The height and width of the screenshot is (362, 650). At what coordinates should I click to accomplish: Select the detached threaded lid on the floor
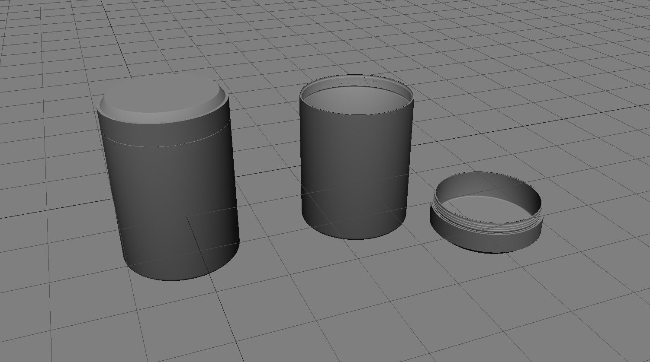(x=486, y=212)
